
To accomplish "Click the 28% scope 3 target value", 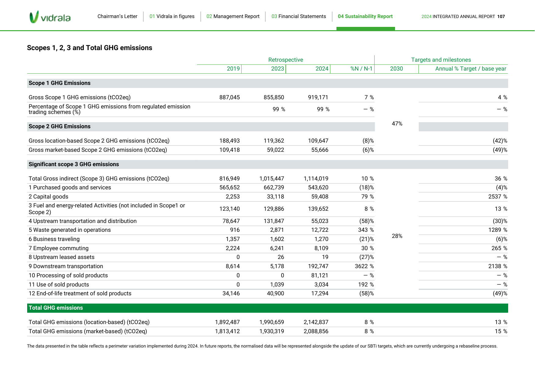I will 397,236.
